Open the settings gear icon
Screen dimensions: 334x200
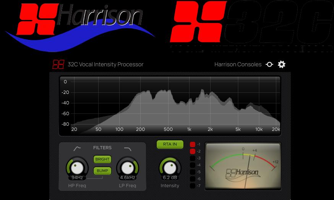click(282, 64)
